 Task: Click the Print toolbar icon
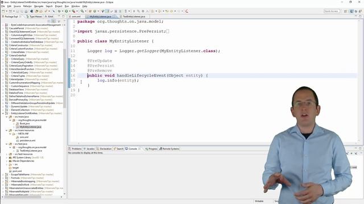click(26, 11)
